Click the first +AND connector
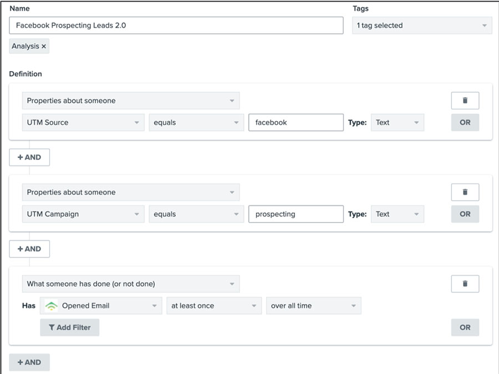499x374 pixels. [x=29, y=157]
